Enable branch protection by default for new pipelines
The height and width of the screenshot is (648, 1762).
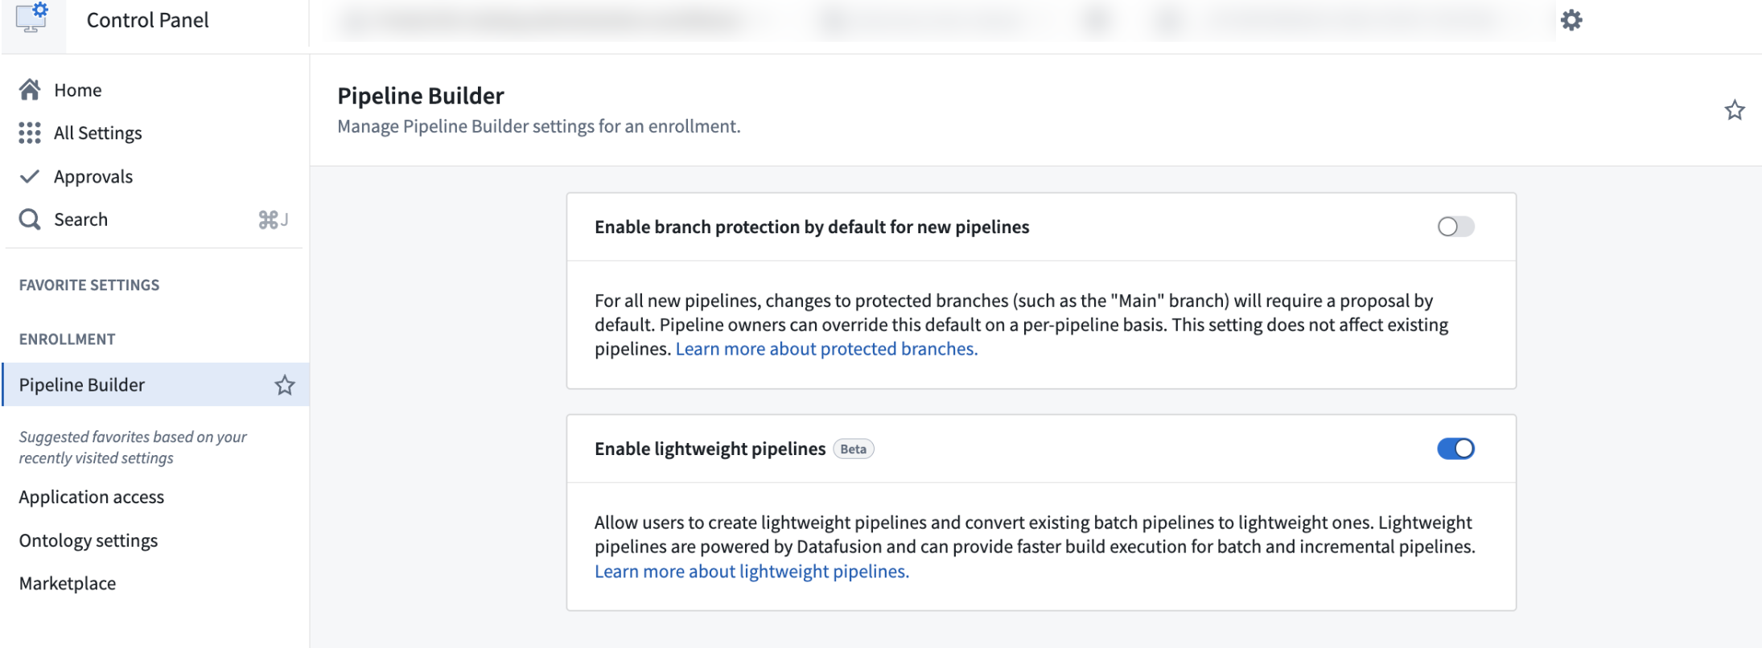coord(1457,227)
